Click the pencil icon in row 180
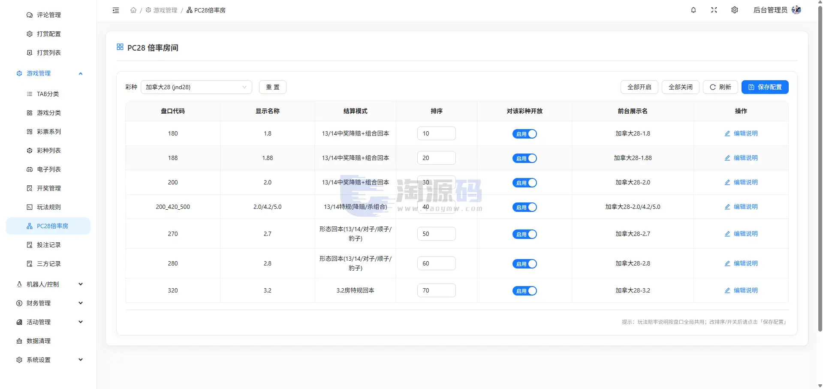This screenshot has height=389, width=823. click(727, 133)
